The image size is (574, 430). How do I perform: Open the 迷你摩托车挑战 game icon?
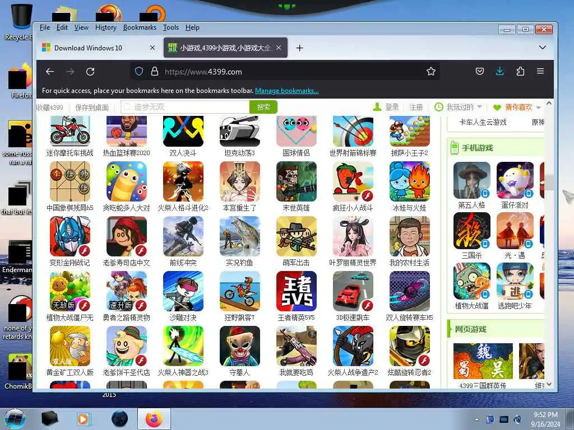pos(70,131)
